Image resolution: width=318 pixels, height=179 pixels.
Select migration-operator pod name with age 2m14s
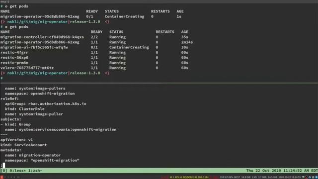(x=40, y=42)
